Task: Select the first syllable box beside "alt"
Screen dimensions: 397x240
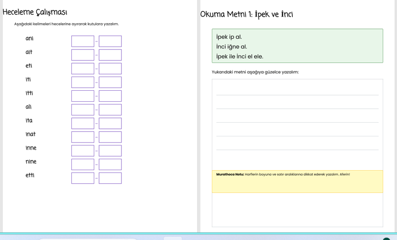Action: (83, 55)
